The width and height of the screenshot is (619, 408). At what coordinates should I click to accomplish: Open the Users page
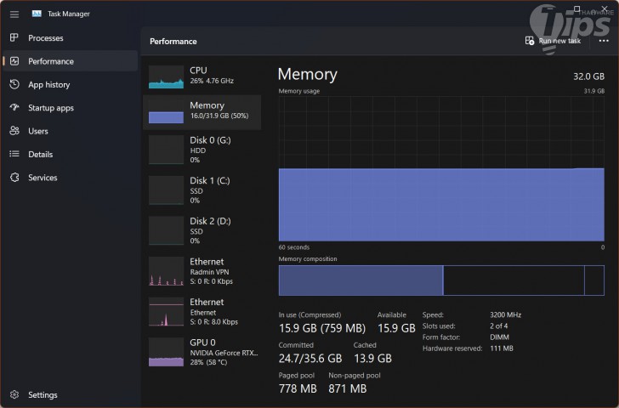(x=71, y=131)
